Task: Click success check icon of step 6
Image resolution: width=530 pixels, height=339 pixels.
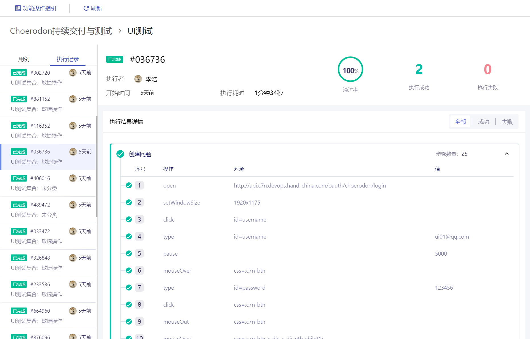Action: coord(129,271)
